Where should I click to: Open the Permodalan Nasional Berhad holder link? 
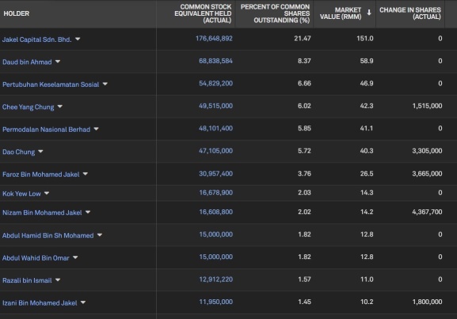tap(47, 129)
